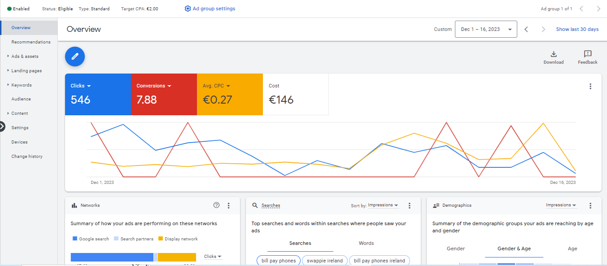Click the Conversions red scorecard tile
Image resolution: width=607 pixels, height=266 pixels.
(164, 95)
